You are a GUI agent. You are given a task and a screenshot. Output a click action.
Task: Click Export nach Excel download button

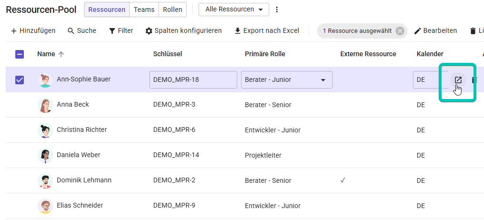tap(267, 31)
